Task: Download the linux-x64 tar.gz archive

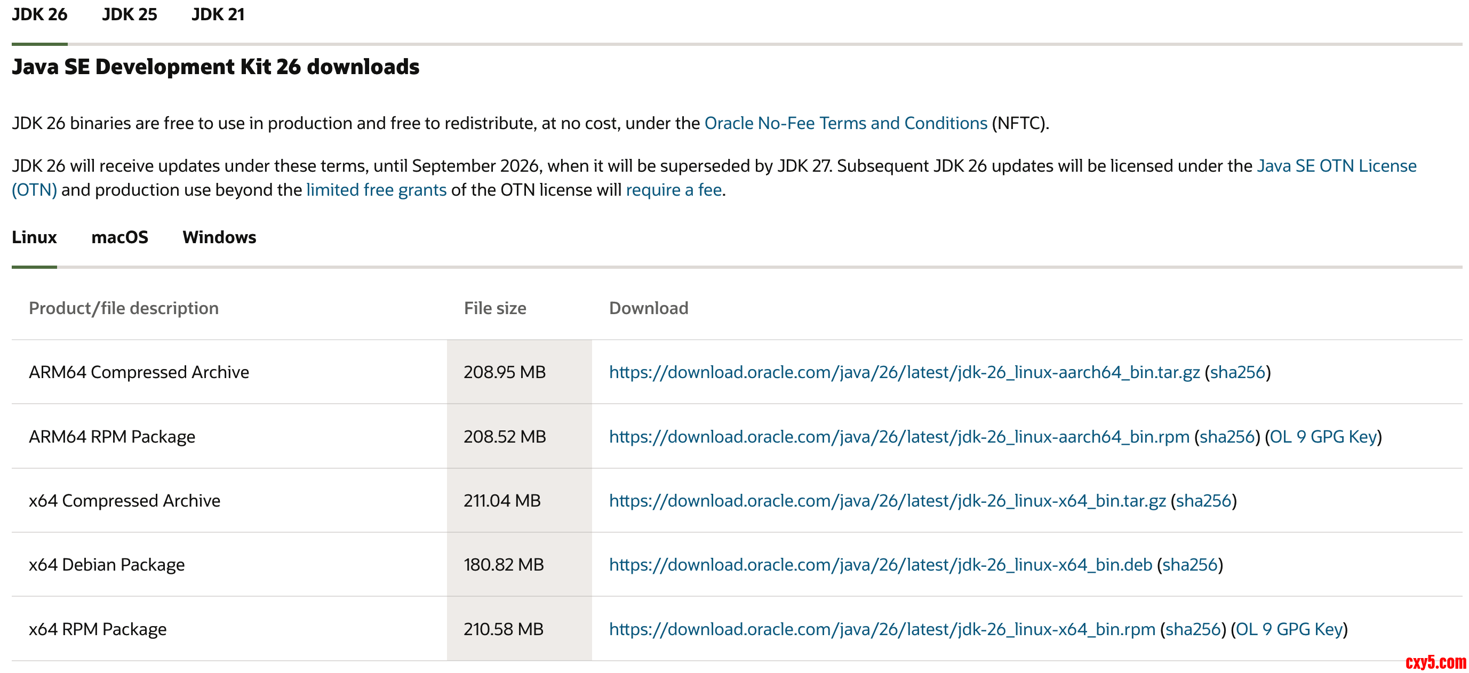Action: (x=887, y=501)
